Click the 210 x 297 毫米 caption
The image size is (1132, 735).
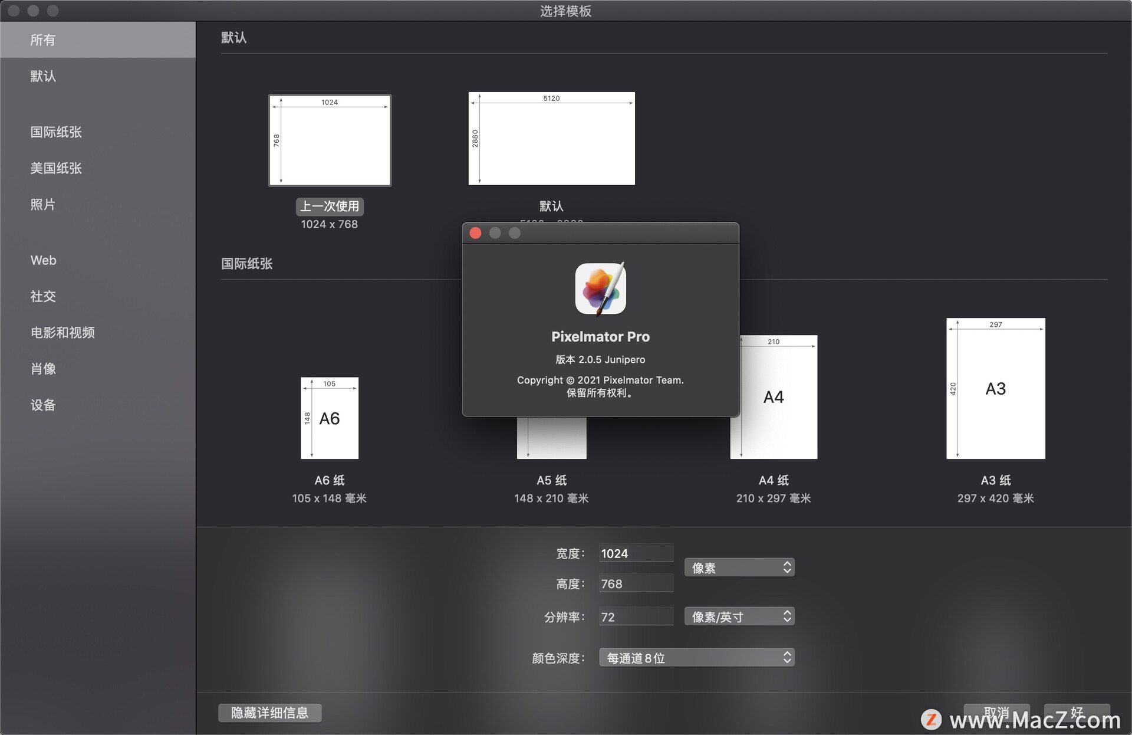[x=774, y=498]
